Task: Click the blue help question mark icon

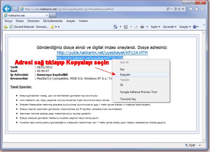Action: tap(194, 27)
